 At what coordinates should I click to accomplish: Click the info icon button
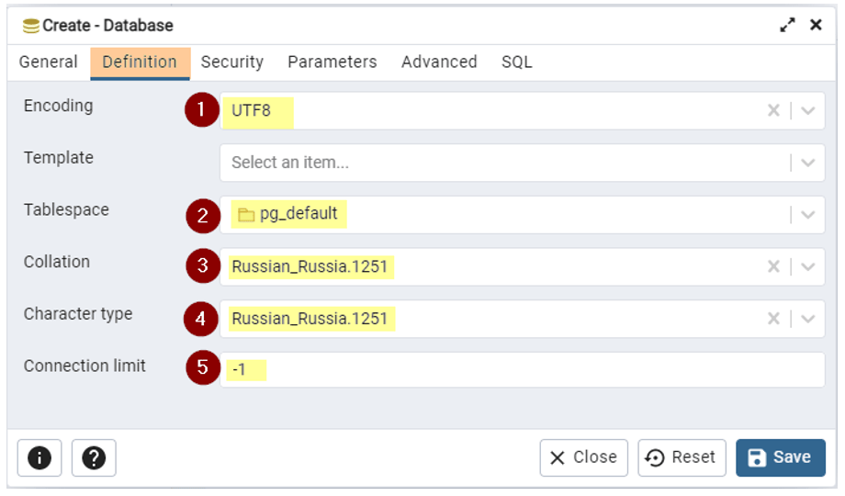39,457
